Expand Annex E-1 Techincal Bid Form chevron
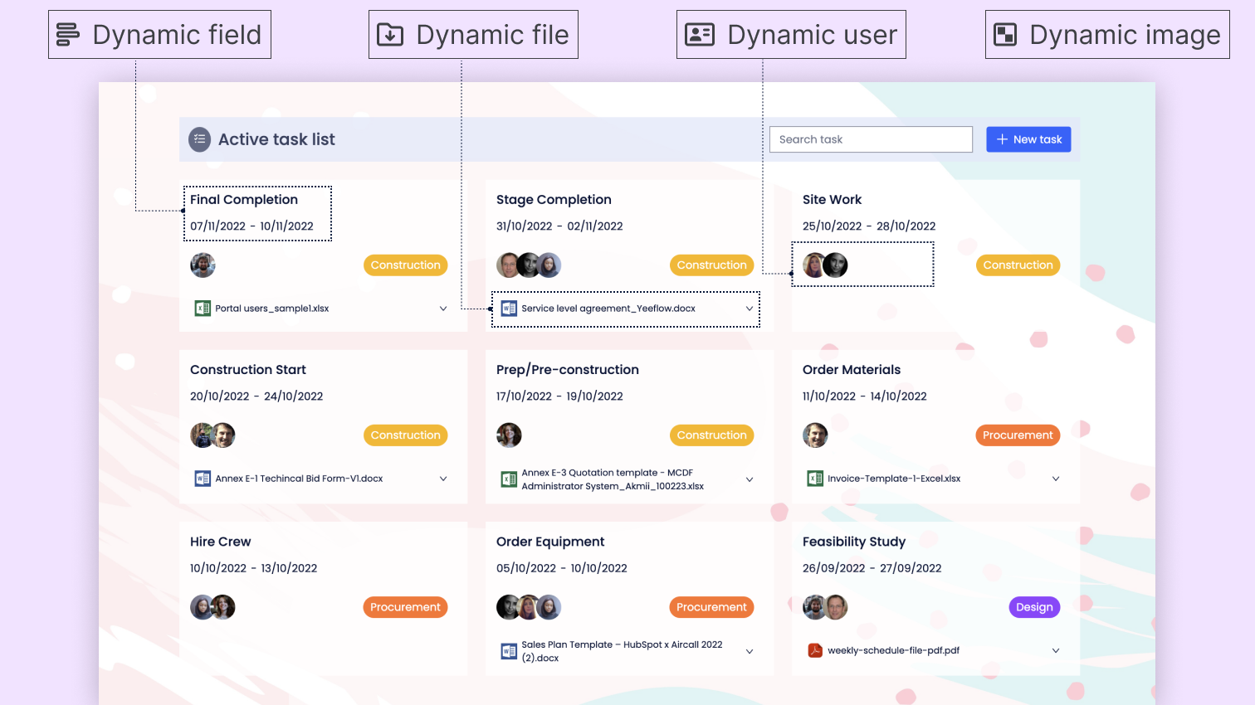The height and width of the screenshot is (705, 1255). pos(443,479)
